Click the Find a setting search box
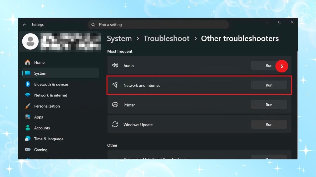Viewport: 316px width, 177px height. [158, 24]
